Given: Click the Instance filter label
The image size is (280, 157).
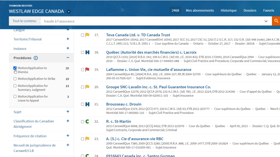Looking at the screenshot, I should tap(20, 49).
